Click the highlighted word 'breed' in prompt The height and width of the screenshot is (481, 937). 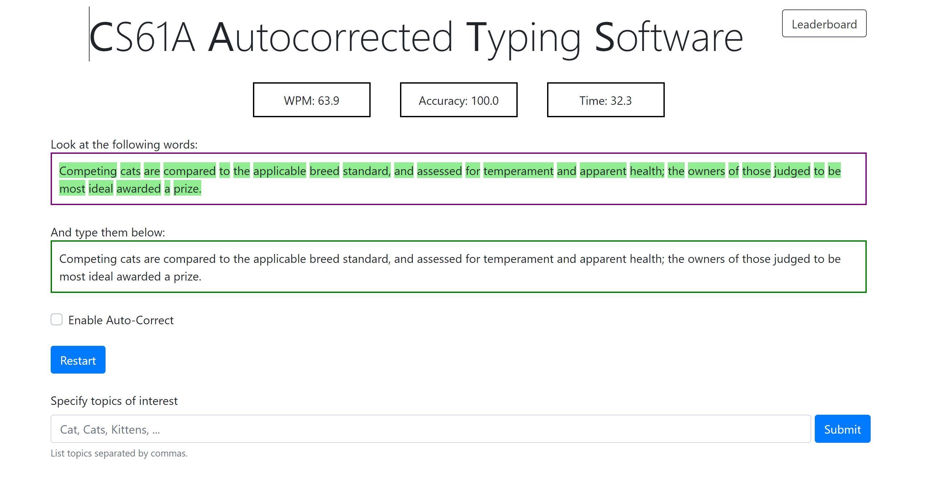[x=325, y=171]
